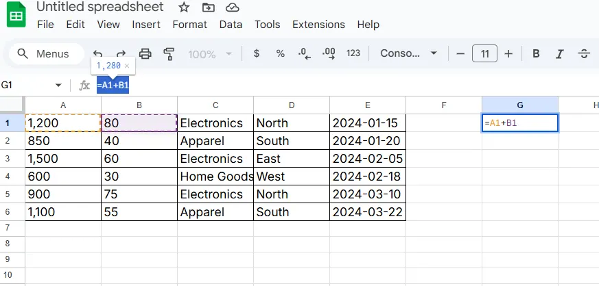The width and height of the screenshot is (599, 286).
Task: Format as currency with dollar icon
Action: [x=257, y=53]
